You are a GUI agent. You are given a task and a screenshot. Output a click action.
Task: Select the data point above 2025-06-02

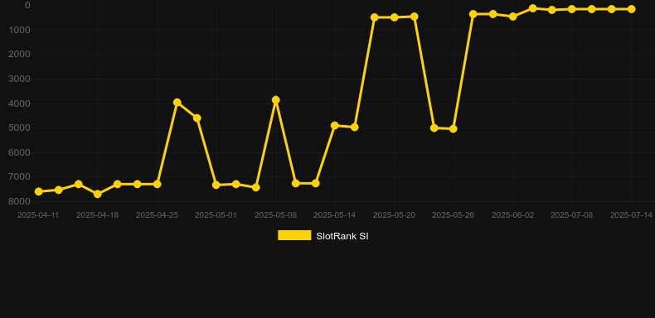tap(513, 17)
